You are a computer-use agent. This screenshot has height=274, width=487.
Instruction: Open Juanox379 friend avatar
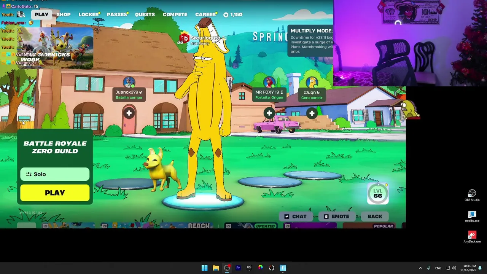129,82
